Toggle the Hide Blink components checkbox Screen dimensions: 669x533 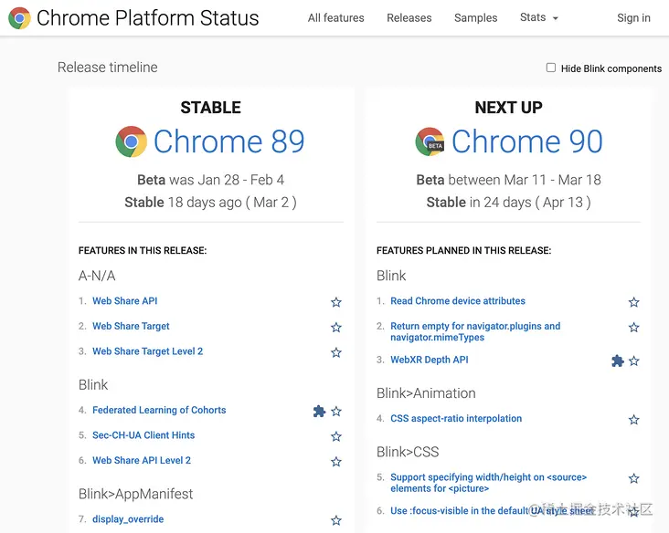pos(551,68)
